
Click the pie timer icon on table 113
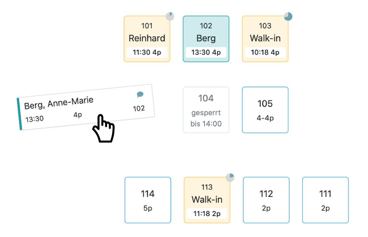[x=230, y=177]
